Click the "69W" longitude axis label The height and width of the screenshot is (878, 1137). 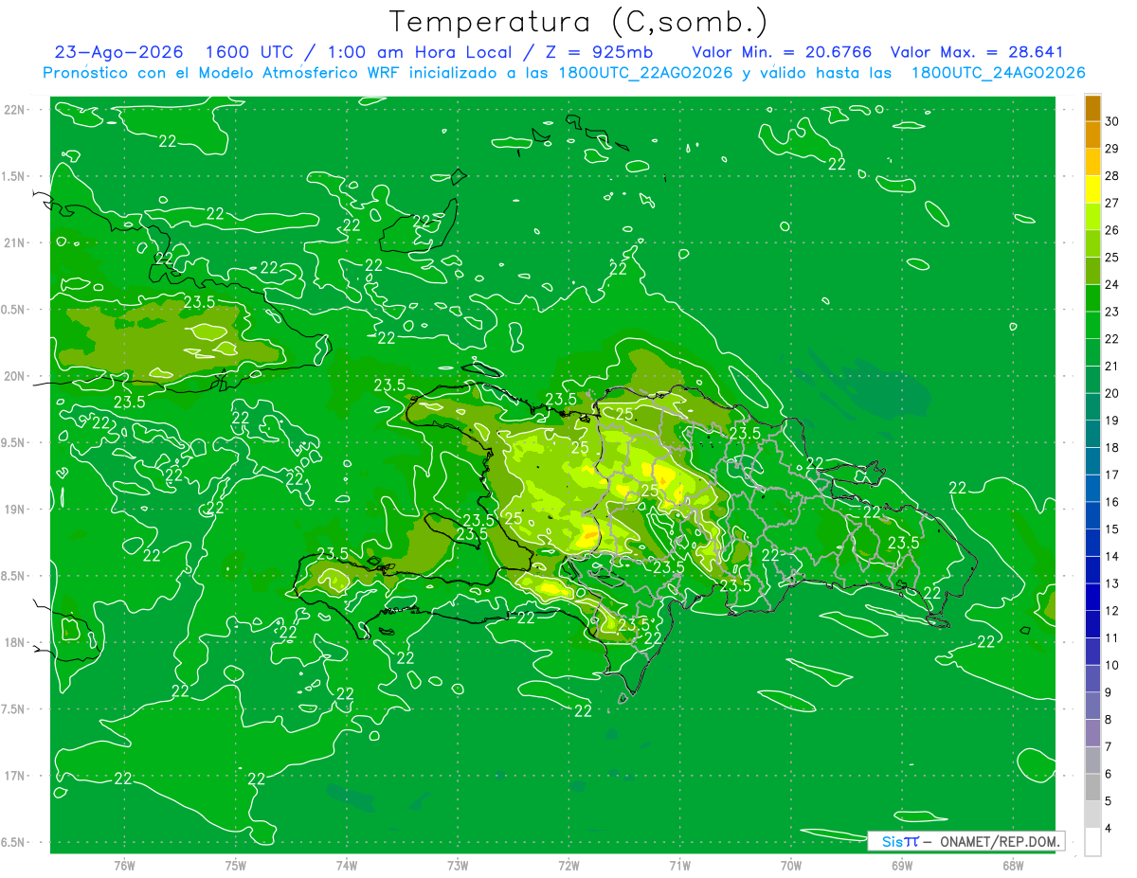(x=902, y=866)
